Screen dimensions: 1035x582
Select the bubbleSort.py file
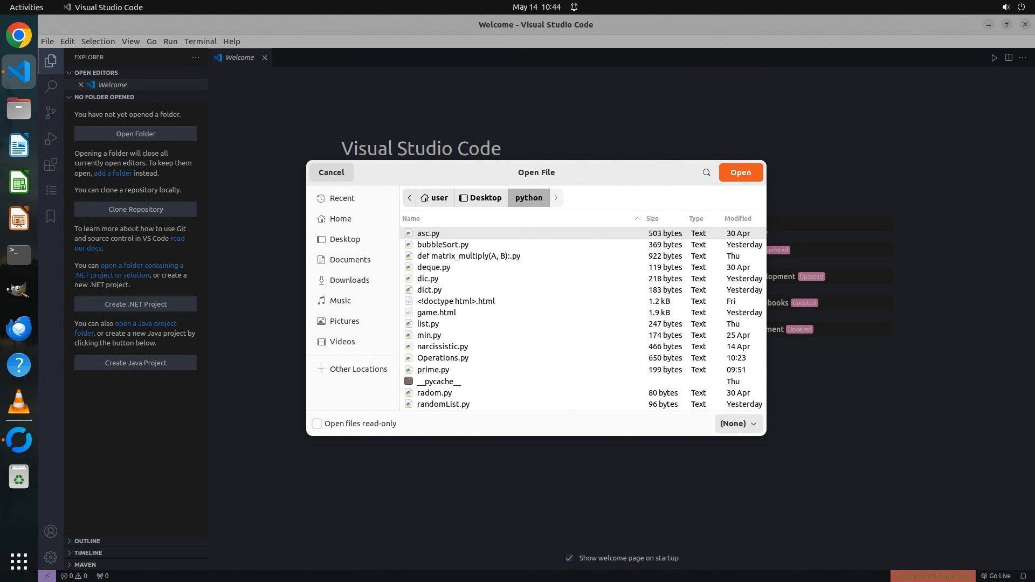(x=443, y=245)
